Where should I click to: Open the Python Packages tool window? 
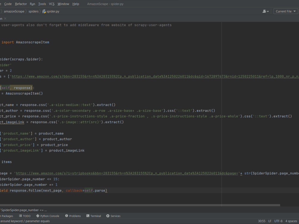[x=6, y=216]
